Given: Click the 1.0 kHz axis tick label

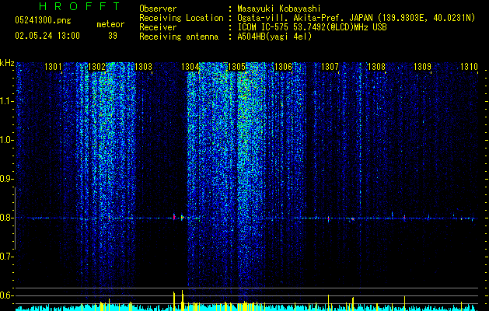Looking at the screenshot, I should coord(6,140).
